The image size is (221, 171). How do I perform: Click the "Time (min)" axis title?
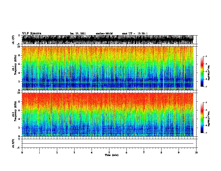point(112,155)
